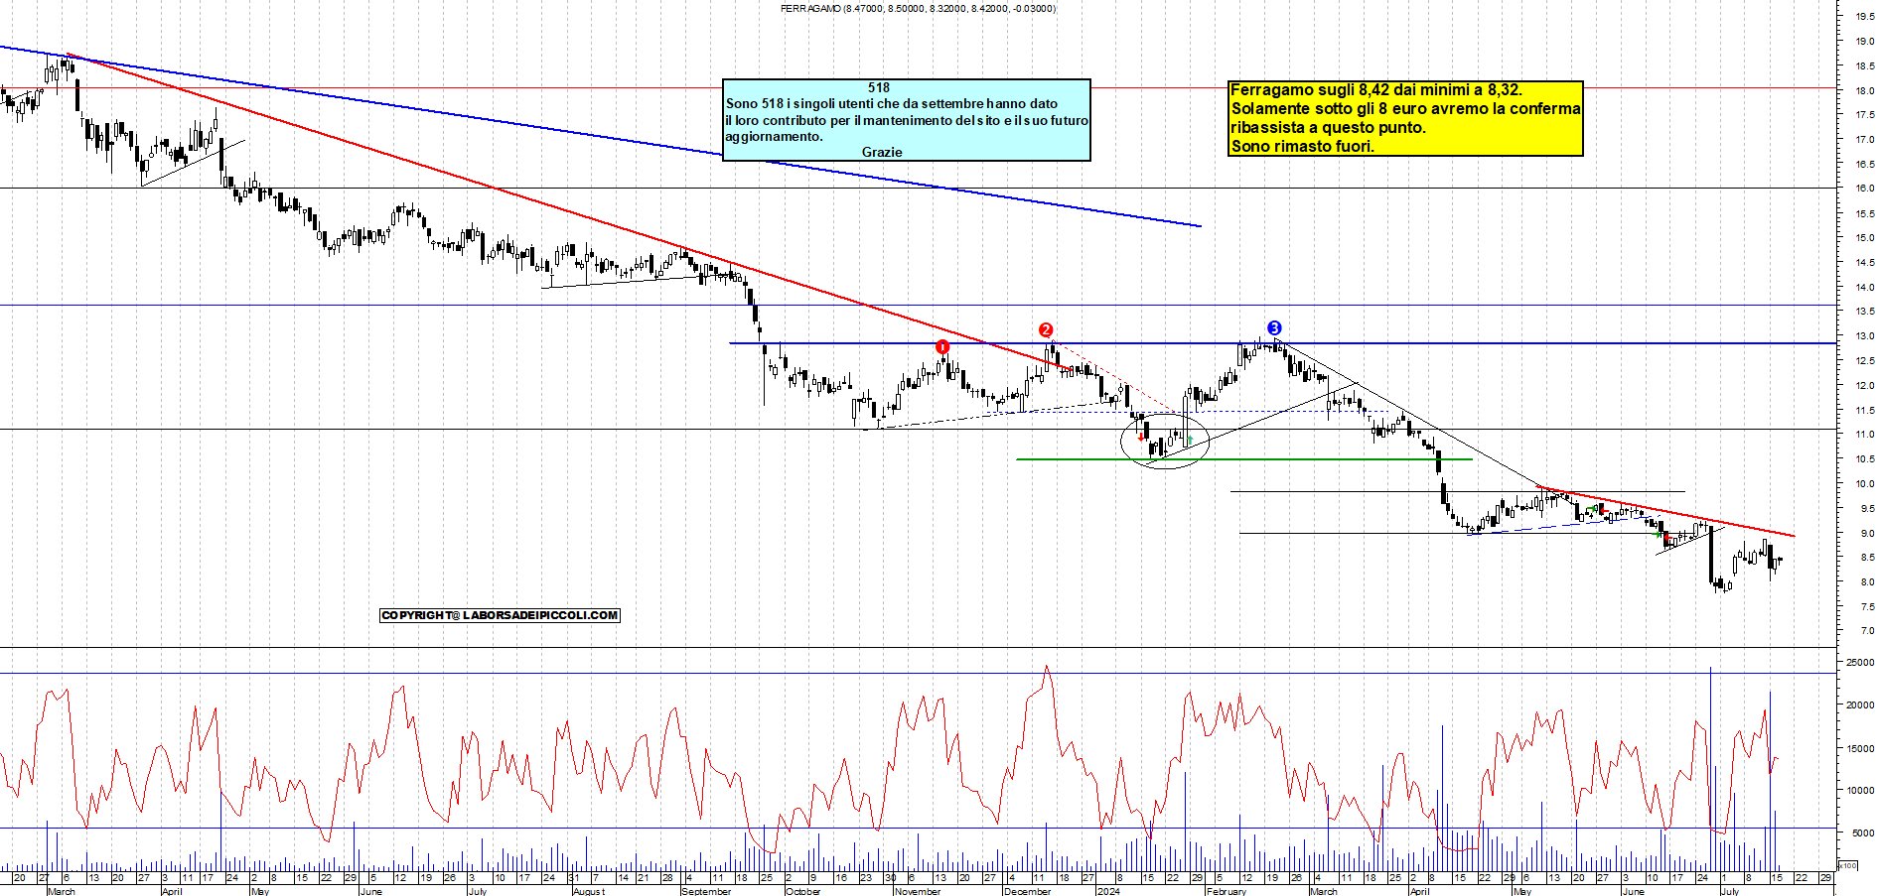Click the 8.0 price axis label

pos(1866,582)
